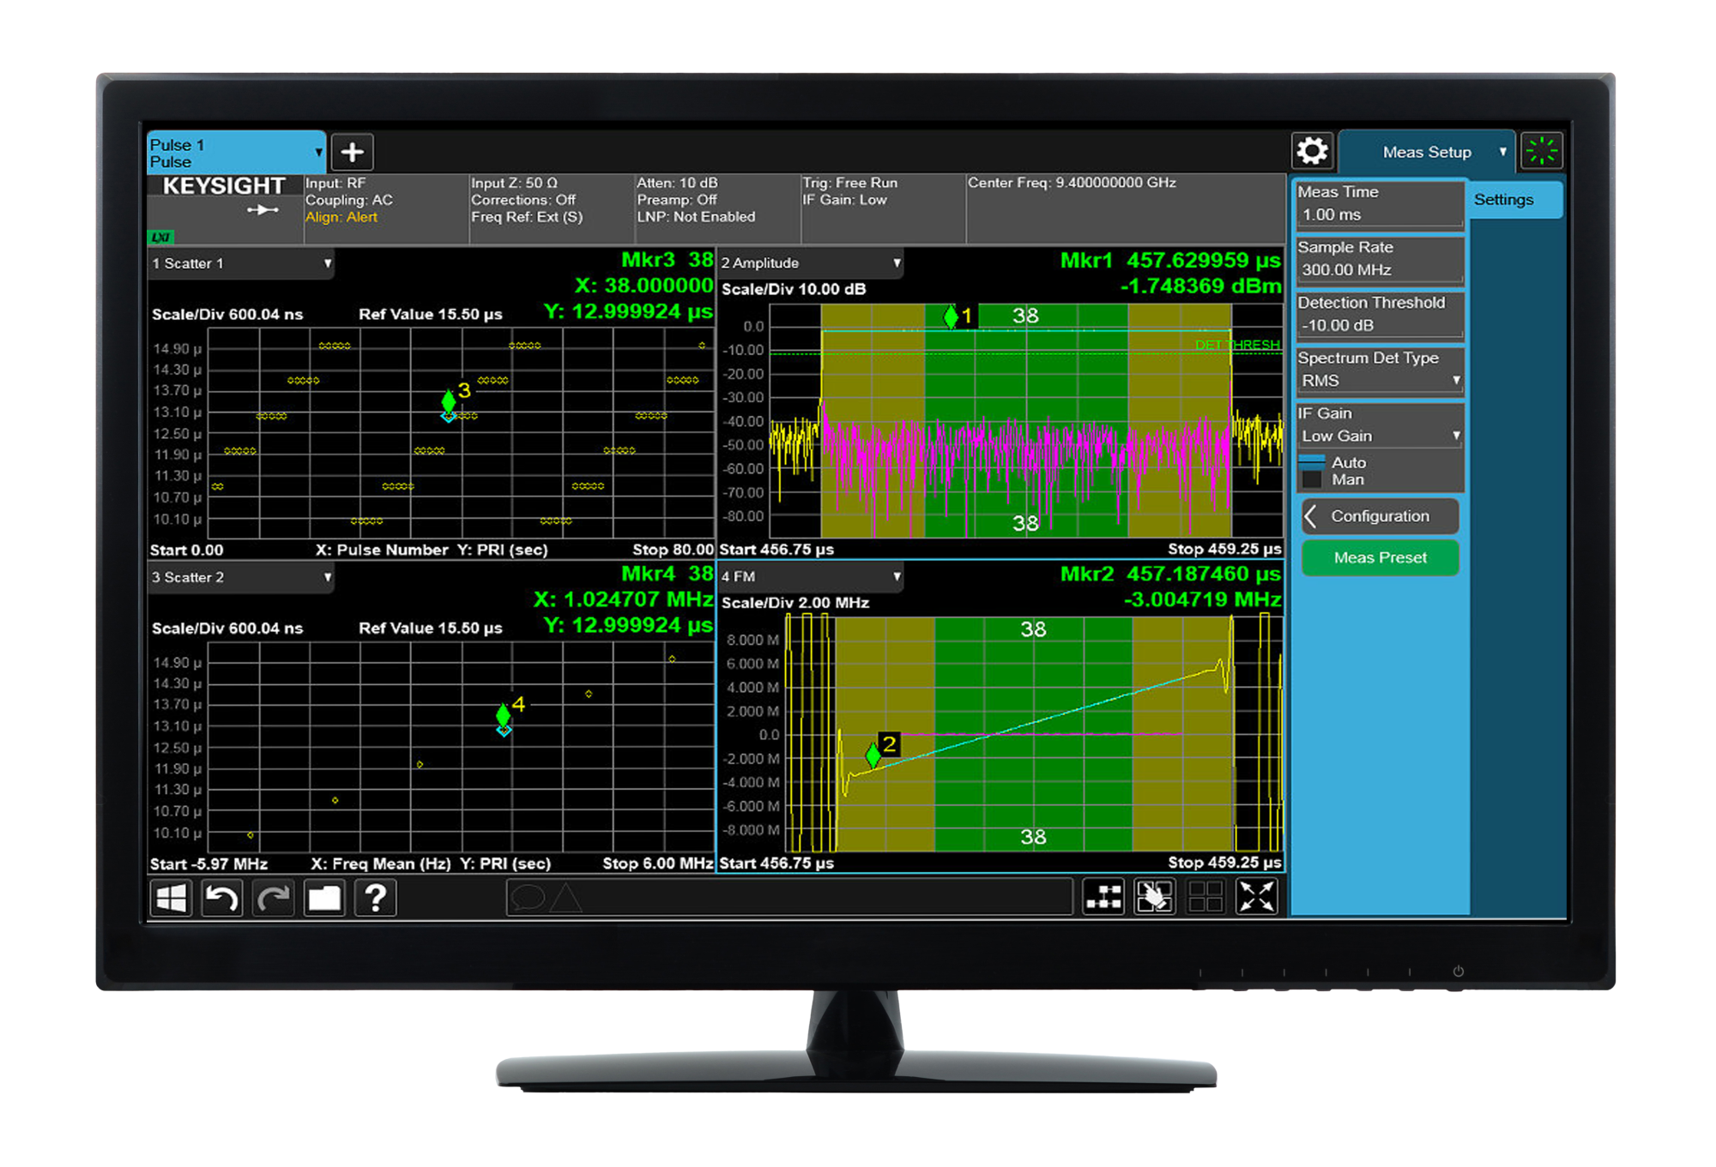1716x1167 pixels.
Task: Go back to the Configuration panel
Action: tap(1380, 516)
